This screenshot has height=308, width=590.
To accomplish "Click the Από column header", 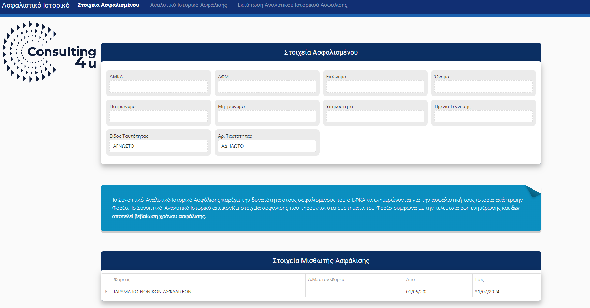I will (x=410, y=279).
